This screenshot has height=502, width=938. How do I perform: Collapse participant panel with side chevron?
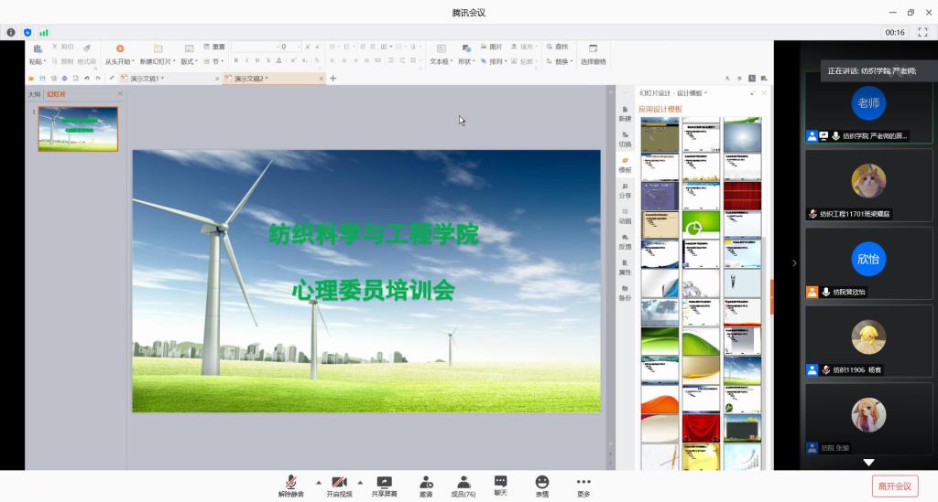(794, 263)
